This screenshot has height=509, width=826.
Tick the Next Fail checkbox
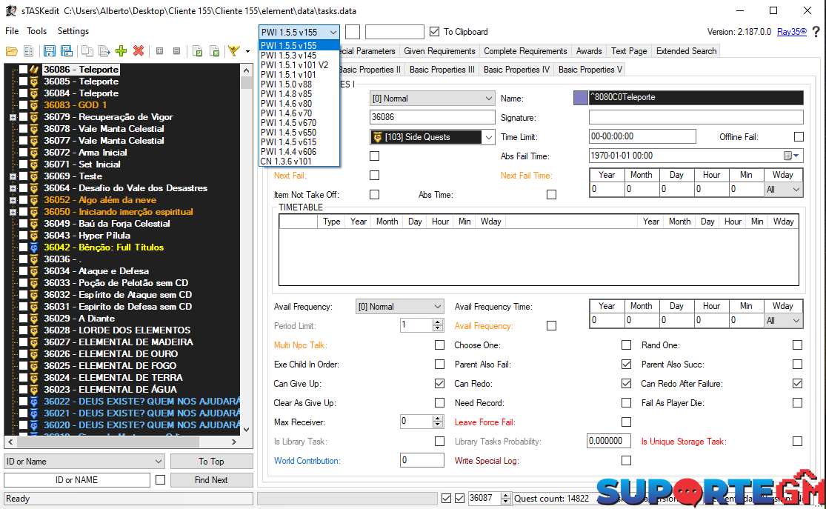375,176
